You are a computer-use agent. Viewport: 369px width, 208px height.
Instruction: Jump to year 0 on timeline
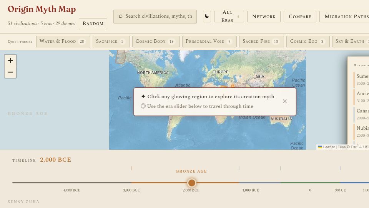[310, 190]
